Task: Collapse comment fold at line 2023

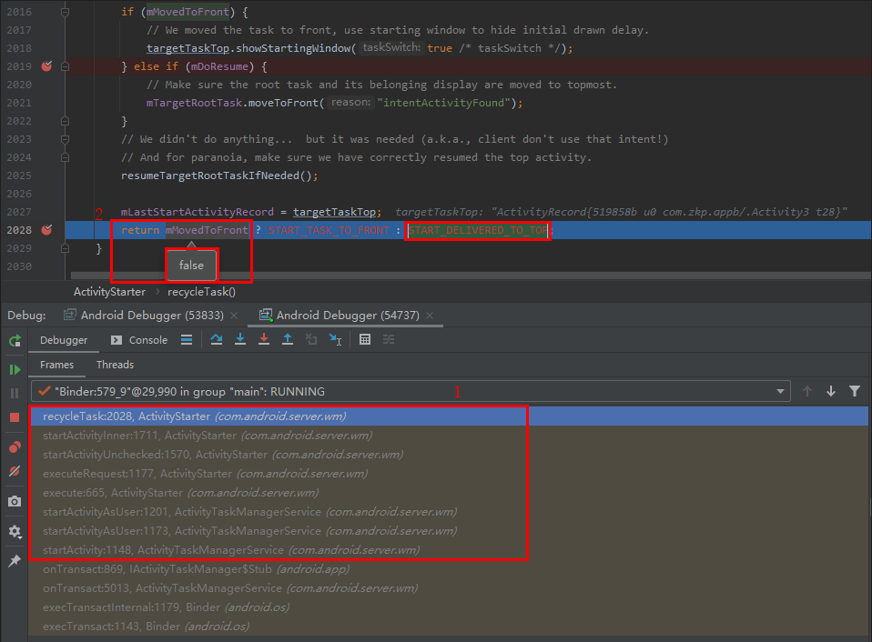Action: pyautogui.click(x=65, y=139)
